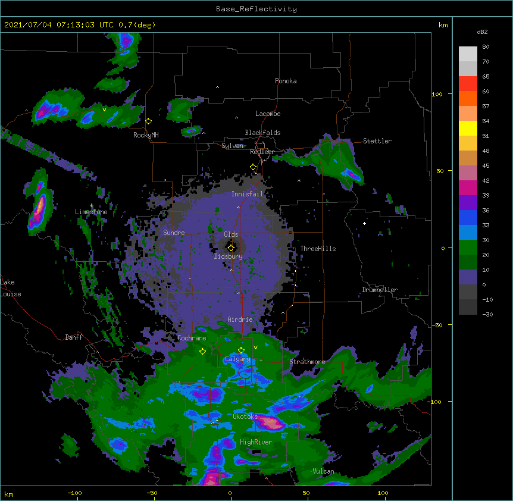
Task: Click the yellow diamond marker below Cochrane label
Action: tap(202, 351)
